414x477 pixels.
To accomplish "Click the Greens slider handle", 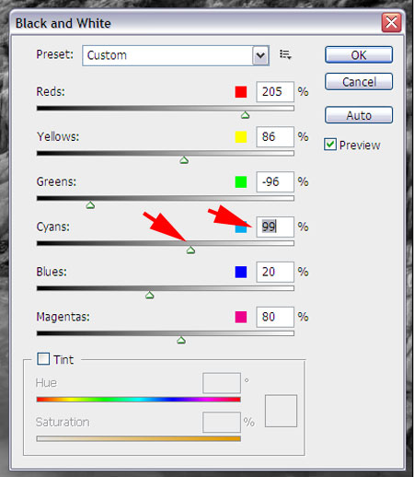I will coord(90,205).
